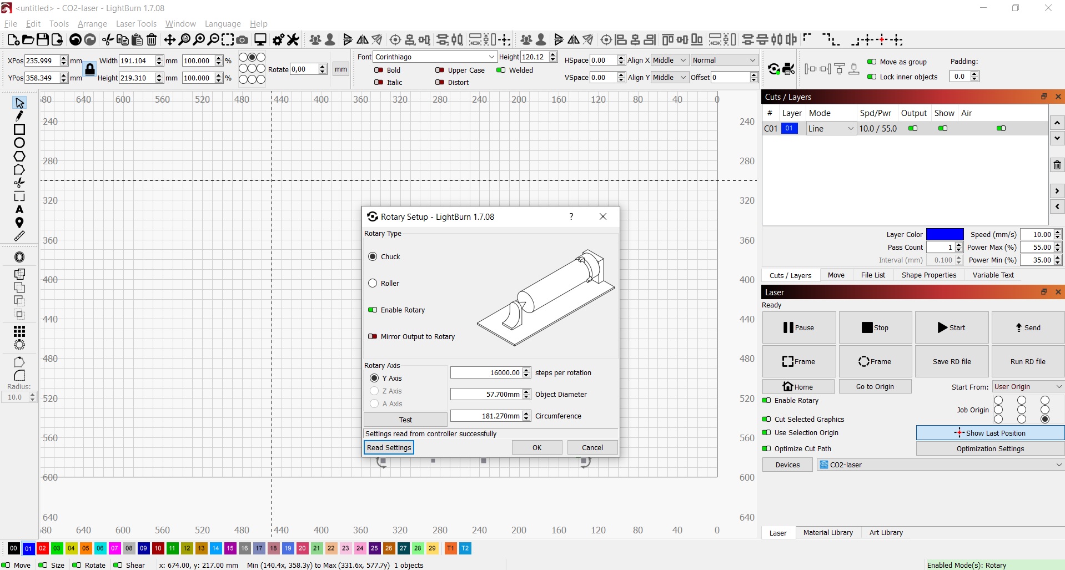Click the blue Layer Color swatch

pos(945,234)
